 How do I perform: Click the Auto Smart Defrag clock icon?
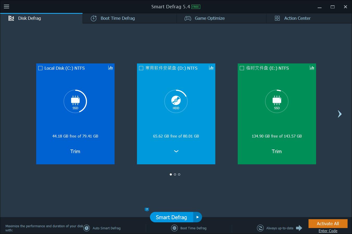click(86, 228)
